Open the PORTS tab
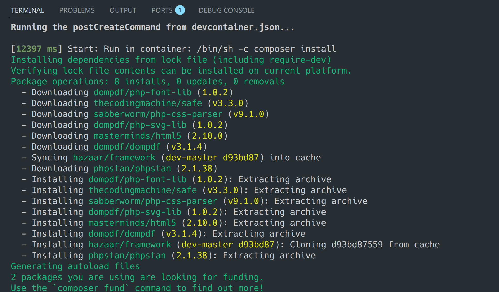The width and height of the screenshot is (499, 292). click(162, 10)
